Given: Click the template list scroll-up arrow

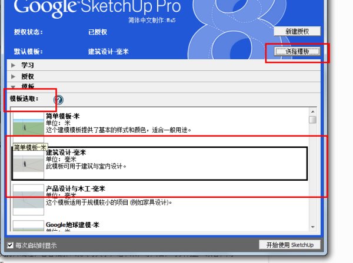Looking at the screenshot, I should pyautogui.click(x=313, y=112).
